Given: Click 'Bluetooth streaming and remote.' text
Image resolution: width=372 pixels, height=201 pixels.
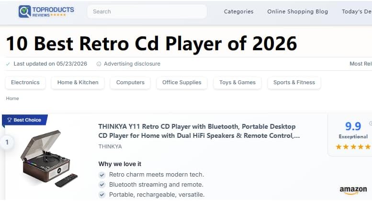Looking at the screenshot, I should (156, 185).
